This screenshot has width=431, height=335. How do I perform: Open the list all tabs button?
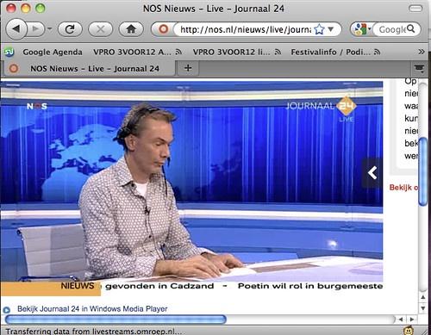419,69
